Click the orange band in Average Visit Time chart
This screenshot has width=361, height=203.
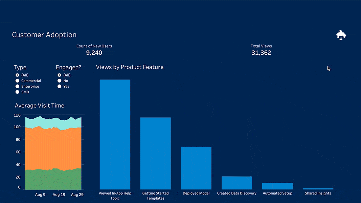[53, 149]
